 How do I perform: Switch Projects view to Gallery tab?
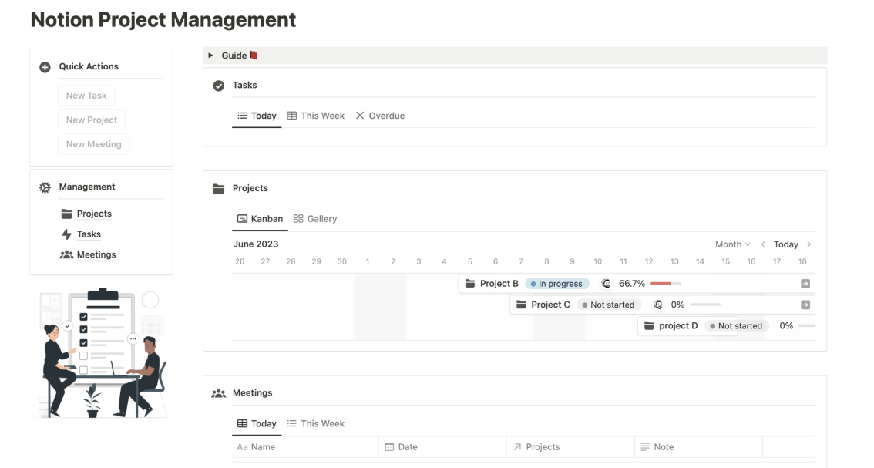tap(315, 219)
